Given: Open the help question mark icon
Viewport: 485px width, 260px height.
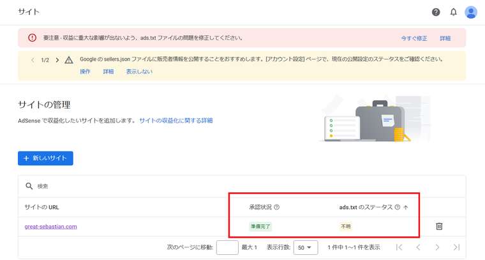Looking at the screenshot, I should (436, 12).
